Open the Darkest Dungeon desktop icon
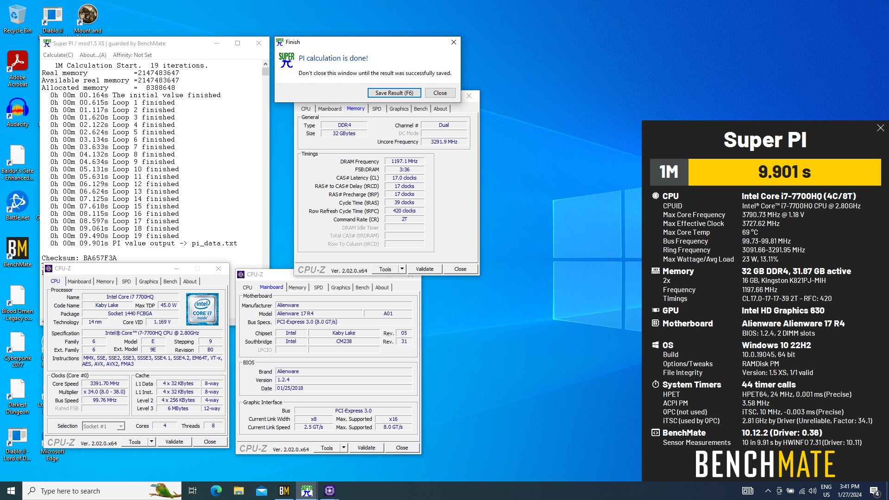Image resolution: width=889 pixels, height=500 pixels. coord(18,397)
